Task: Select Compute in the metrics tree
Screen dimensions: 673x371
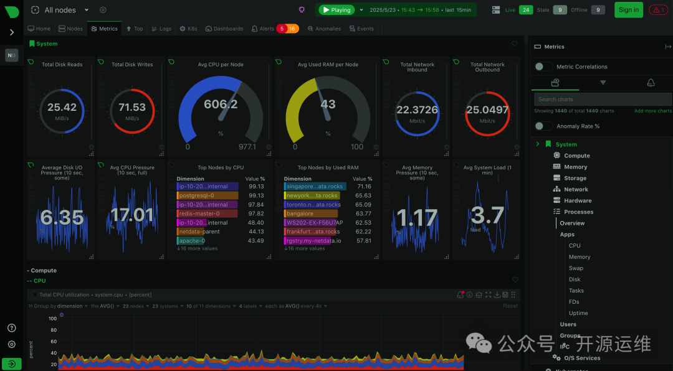Action: [x=576, y=156]
